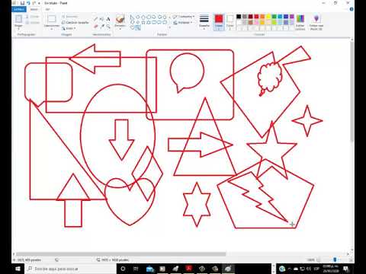
Task: Click the zoom out minus button
Action: pyautogui.click(x=319, y=260)
